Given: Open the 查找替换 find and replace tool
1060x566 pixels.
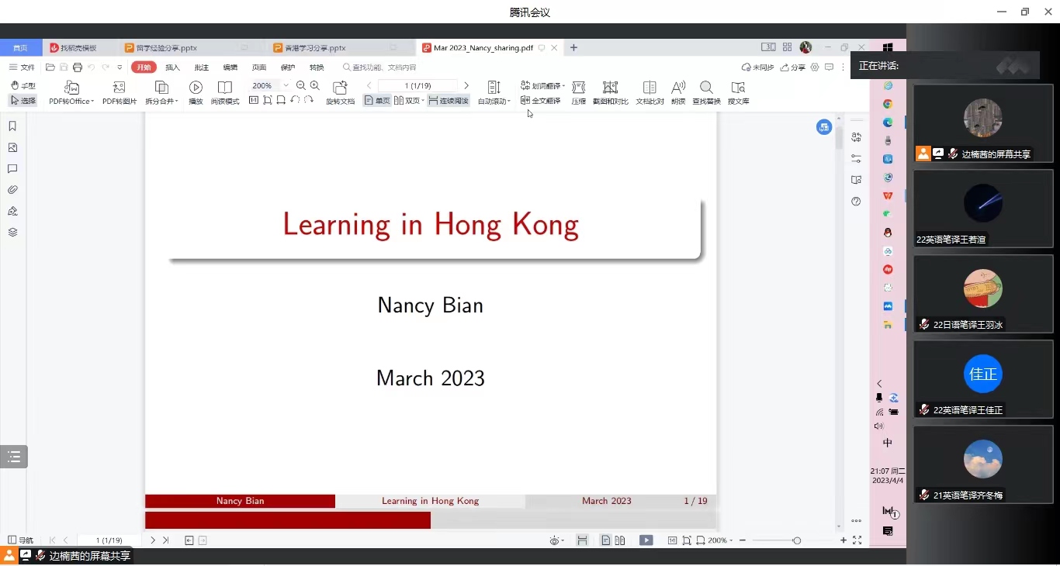Looking at the screenshot, I should coord(706,88).
